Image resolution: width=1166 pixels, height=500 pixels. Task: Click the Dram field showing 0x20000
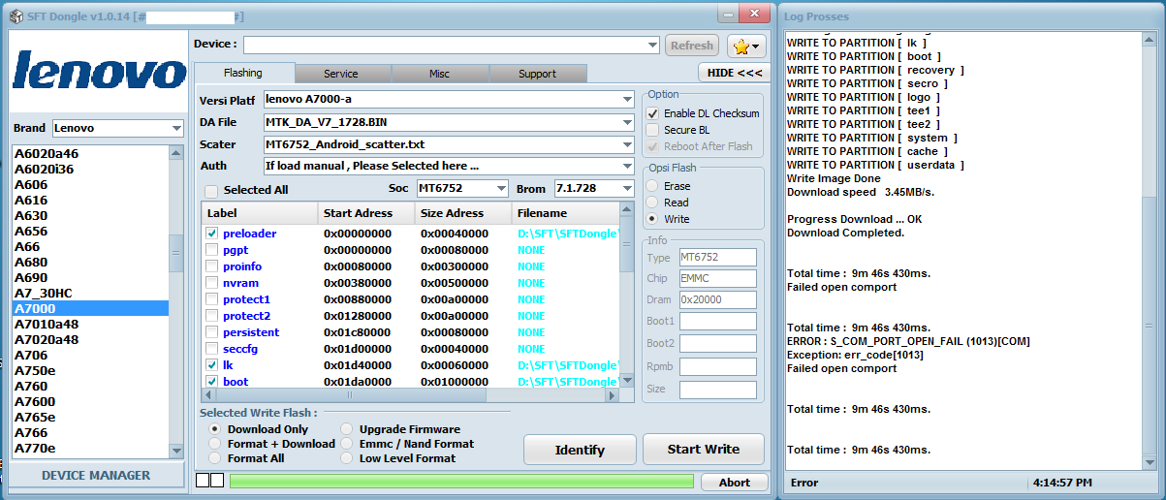717,300
